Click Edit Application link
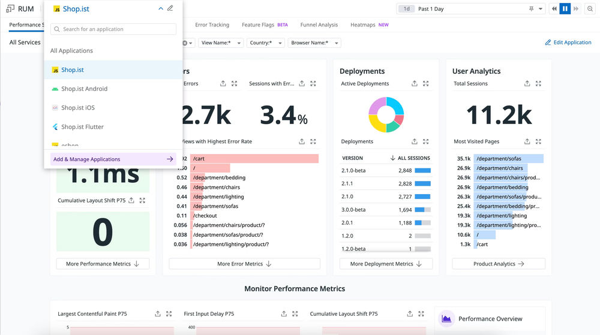Image resolution: width=600 pixels, height=335 pixels. click(x=568, y=43)
